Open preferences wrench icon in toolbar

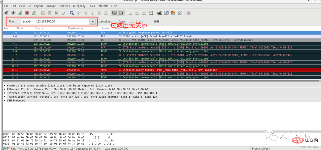click(x=180, y=13)
